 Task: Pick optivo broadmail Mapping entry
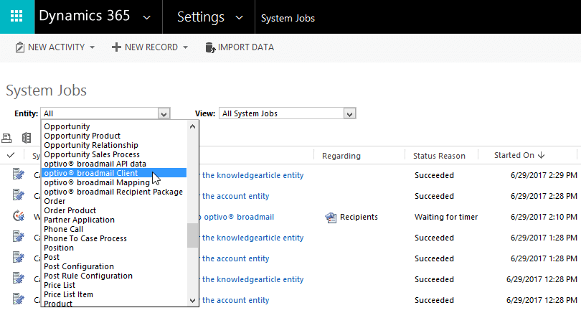pos(97,182)
